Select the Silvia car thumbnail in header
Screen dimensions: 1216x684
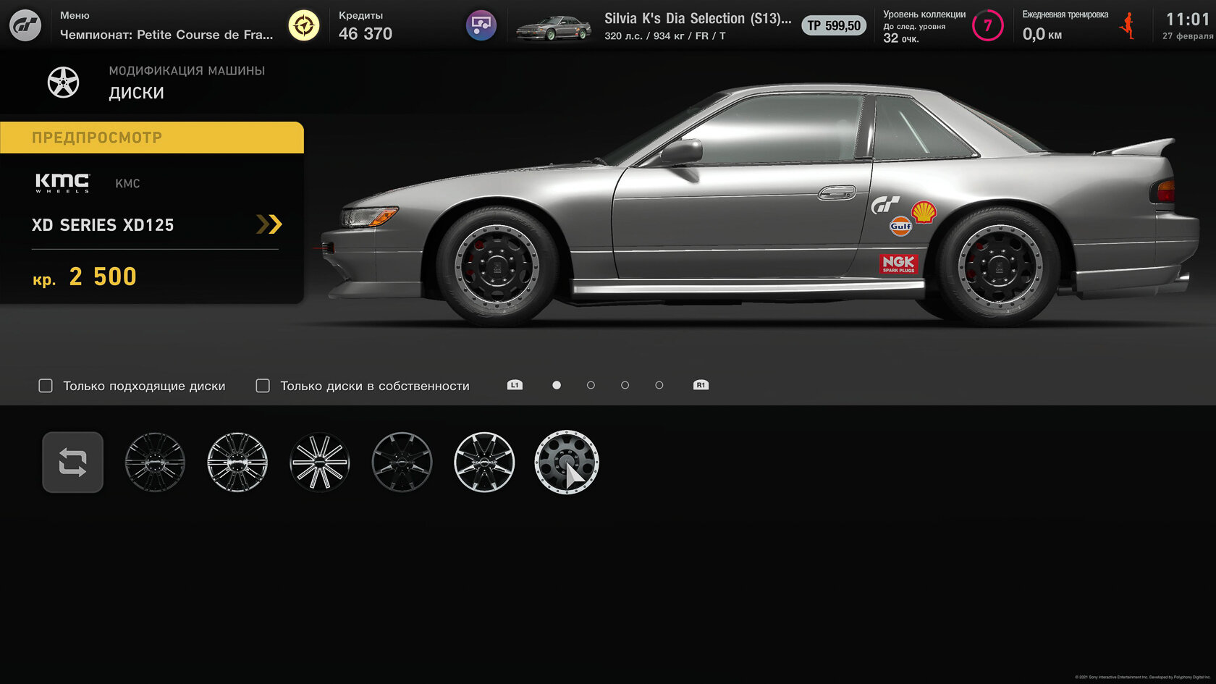(554, 28)
